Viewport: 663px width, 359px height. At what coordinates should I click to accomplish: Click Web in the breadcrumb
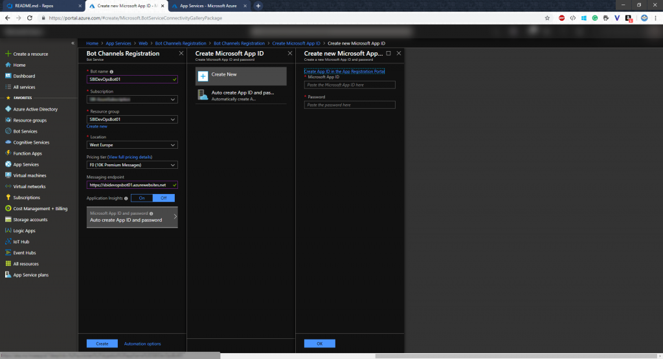143,43
